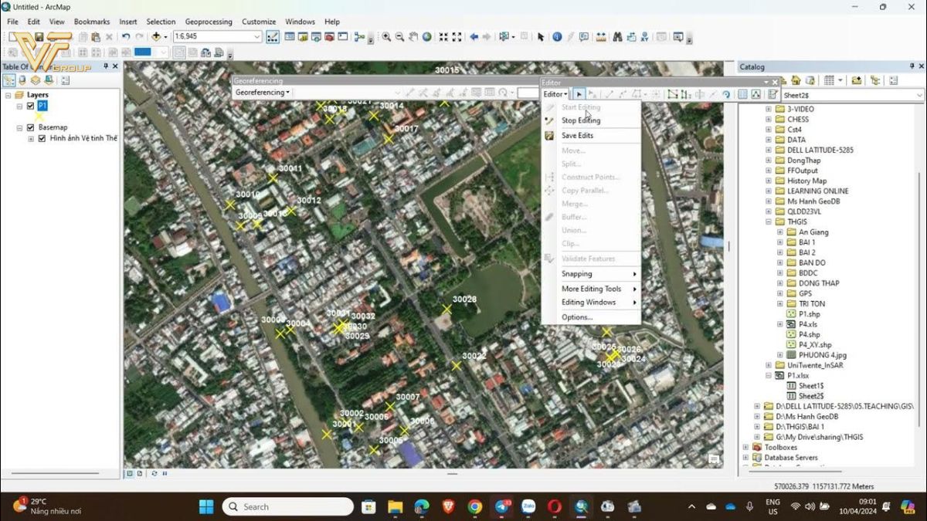Collapse the THGIS folder in Catalog
The height and width of the screenshot is (521, 927).
coord(769,222)
